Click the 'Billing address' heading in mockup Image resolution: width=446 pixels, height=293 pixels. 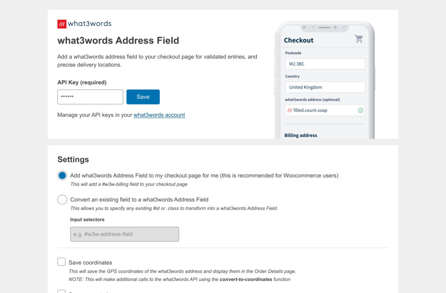click(301, 135)
